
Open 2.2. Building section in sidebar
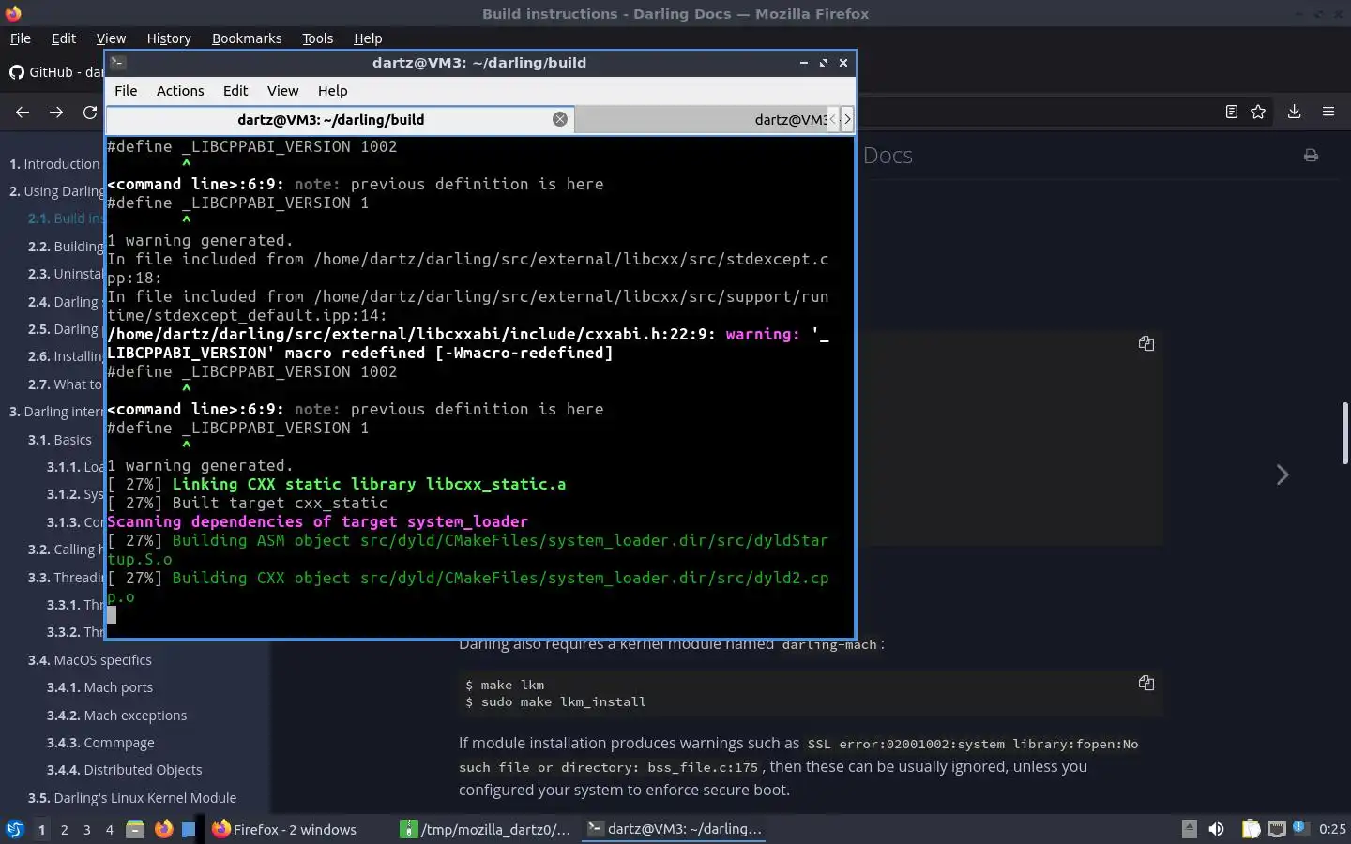pyautogui.click(x=66, y=247)
